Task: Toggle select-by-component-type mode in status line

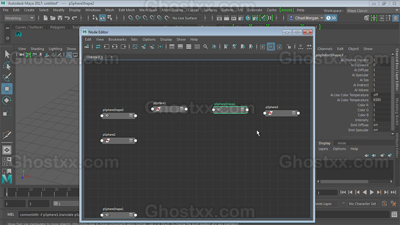Action: tap(110, 18)
